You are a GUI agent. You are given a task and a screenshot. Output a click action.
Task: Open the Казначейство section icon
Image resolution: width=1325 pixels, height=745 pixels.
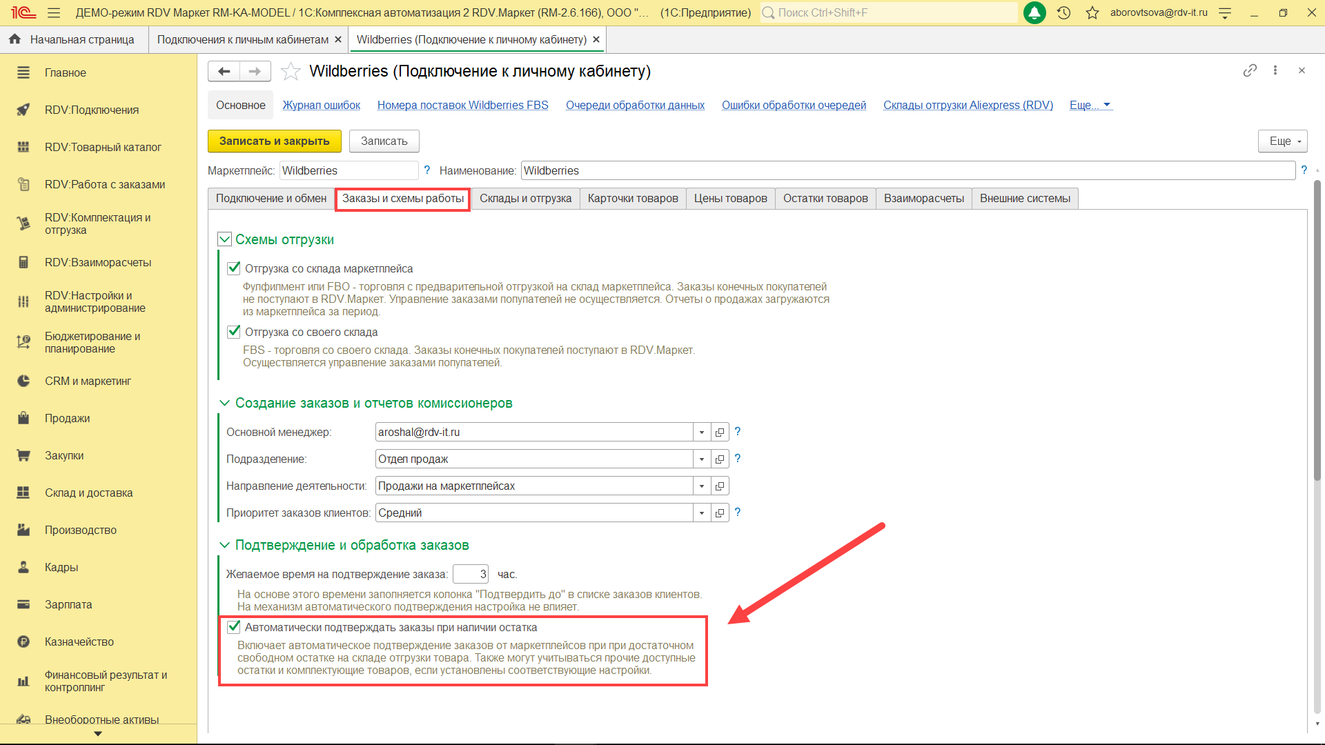[x=23, y=642]
